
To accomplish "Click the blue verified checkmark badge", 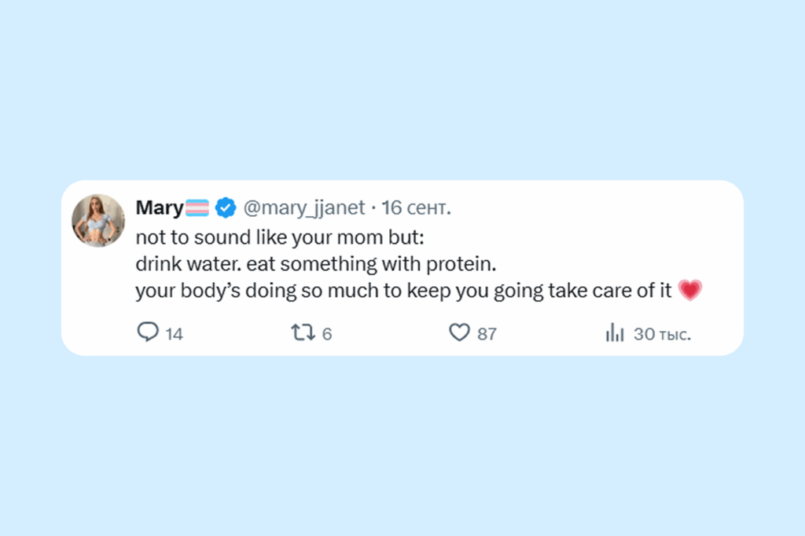I will pyautogui.click(x=226, y=207).
